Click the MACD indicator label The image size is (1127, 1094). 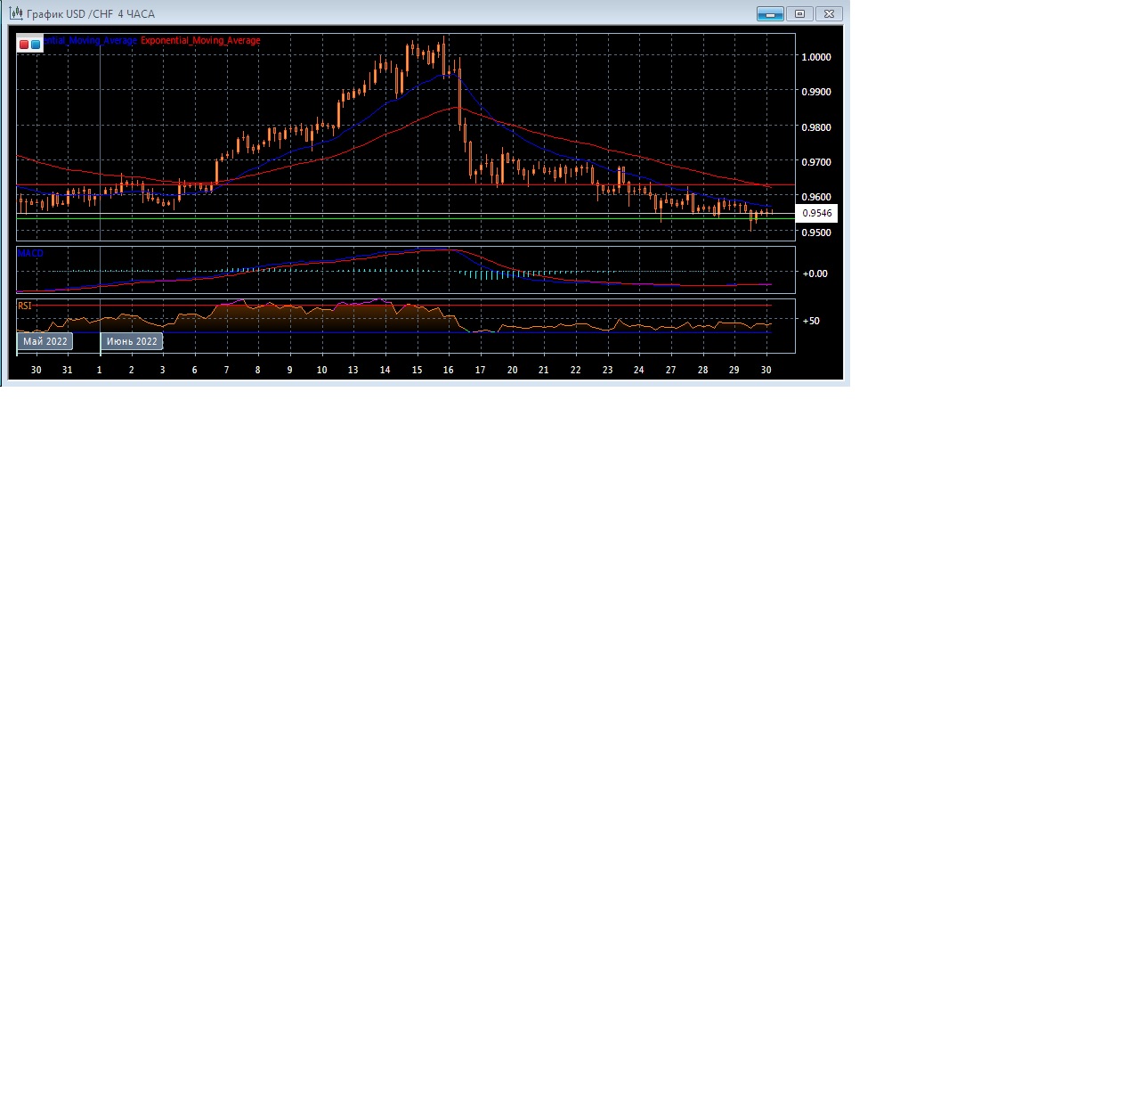30,253
